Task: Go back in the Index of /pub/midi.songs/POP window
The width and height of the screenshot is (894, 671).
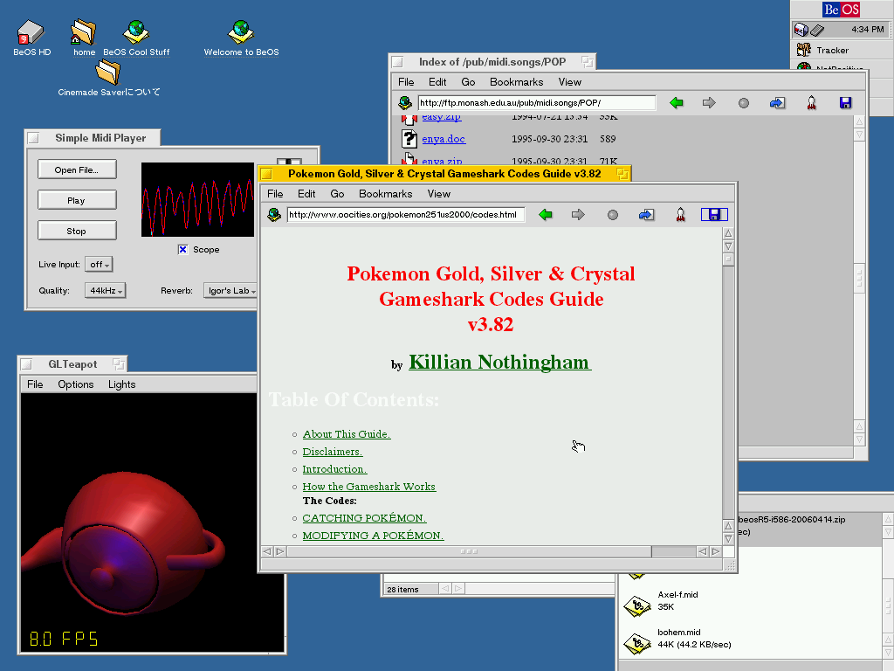Action: point(677,103)
